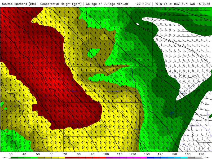212x159 pixels.
Task: Click the 170 label on color scale
Action: pyautogui.click(x=201, y=154)
